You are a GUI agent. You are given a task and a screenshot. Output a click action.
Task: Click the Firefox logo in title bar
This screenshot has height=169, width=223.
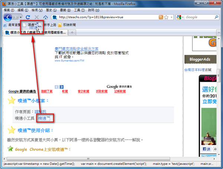(4, 4)
